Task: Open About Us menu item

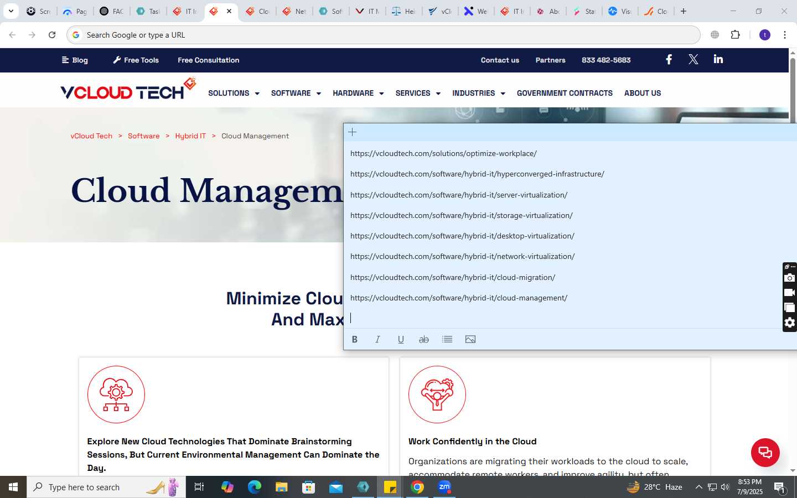Action: click(x=643, y=93)
